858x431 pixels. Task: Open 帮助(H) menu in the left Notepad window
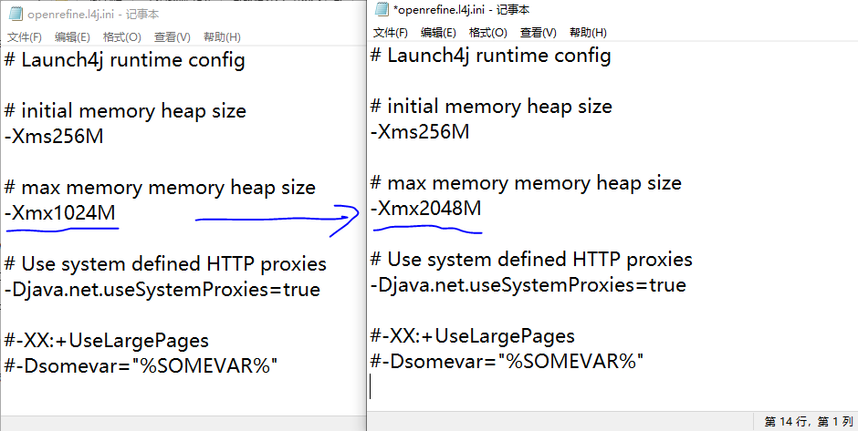(x=222, y=37)
